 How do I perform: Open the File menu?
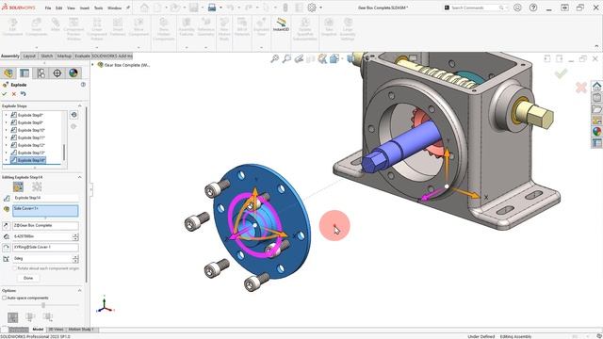pyautogui.click(x=48, y=8)
